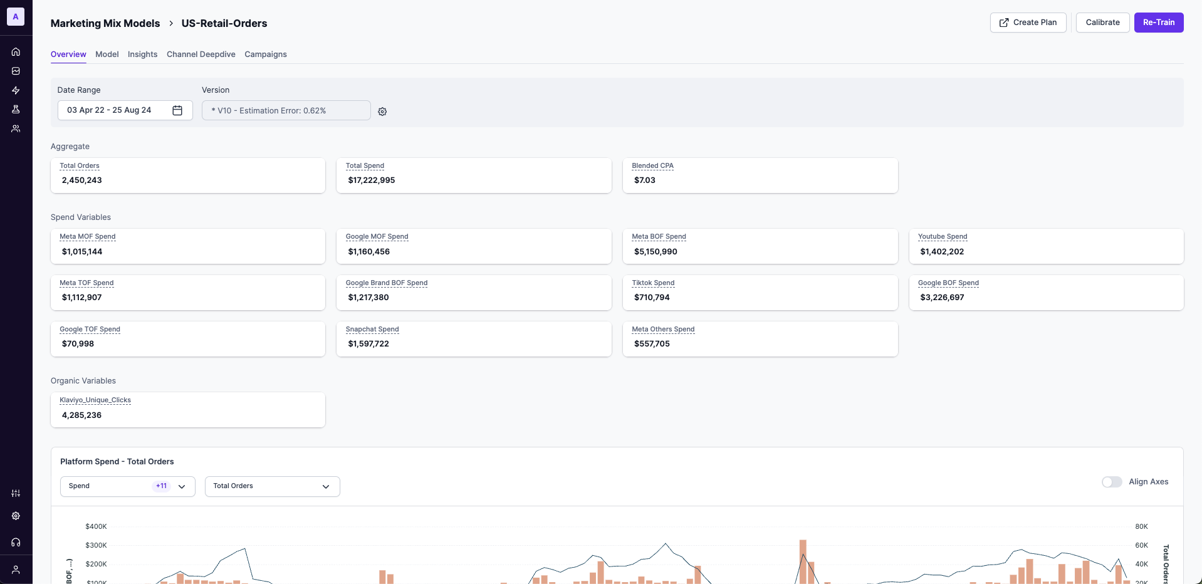Open the lightning bolt sidebar icon
Image resolution: width=1202 pixels, height=584 pixels.
[16, 90]
